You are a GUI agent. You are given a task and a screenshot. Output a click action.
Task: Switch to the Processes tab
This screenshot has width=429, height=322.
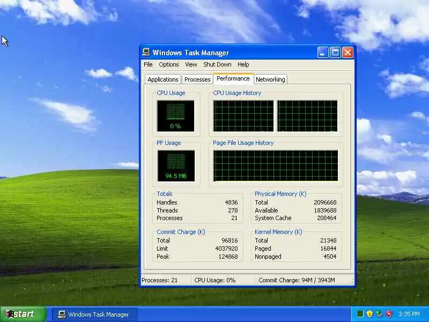click(197, 79)
